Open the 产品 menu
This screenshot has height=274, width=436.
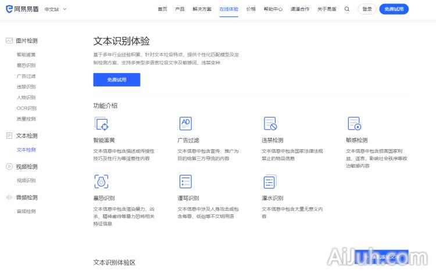pos(180,9)
